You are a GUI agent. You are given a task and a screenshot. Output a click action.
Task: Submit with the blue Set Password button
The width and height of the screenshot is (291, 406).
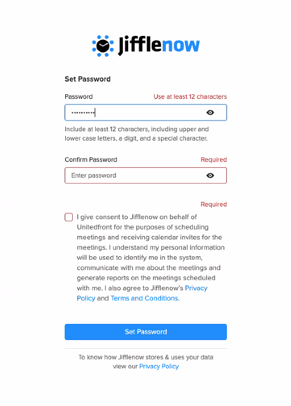[x=145, y=332]
